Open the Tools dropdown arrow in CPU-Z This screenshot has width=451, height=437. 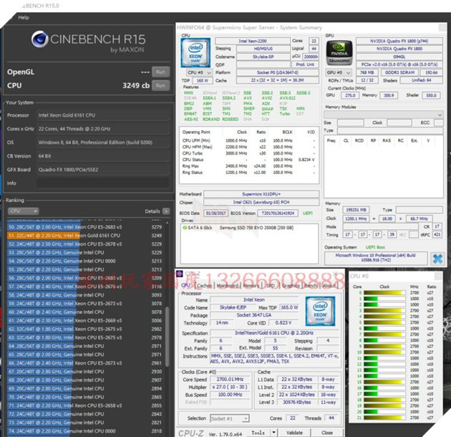[x=273, y=433]
